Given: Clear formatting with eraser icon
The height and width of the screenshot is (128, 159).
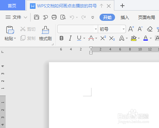Looking at the screenshot, I should tap(150, 29).
